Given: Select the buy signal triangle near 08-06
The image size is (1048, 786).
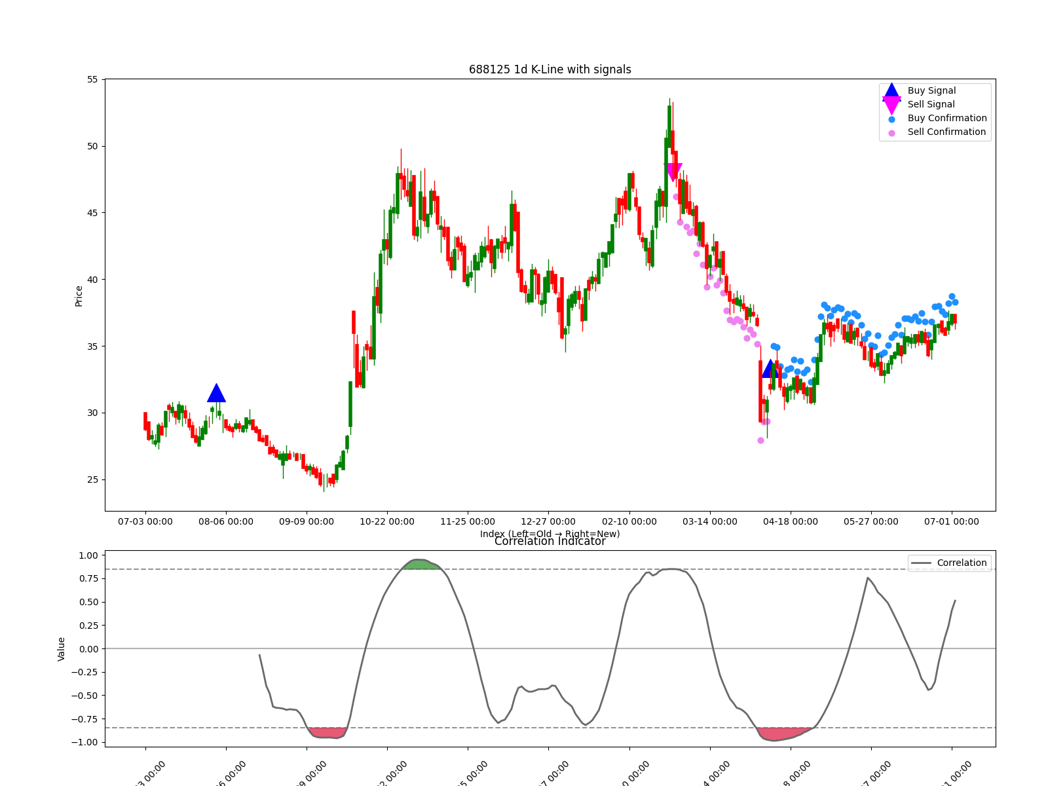Looking at the screenshot, I should coord(216,393).
